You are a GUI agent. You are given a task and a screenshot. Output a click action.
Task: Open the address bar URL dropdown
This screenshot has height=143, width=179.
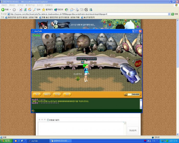tap(169, 14)
